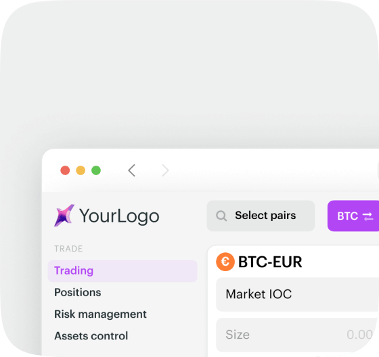Viewport: 379px width, 357px height.
Task: Click the YourLogo brand text
Action: point(119,216)
